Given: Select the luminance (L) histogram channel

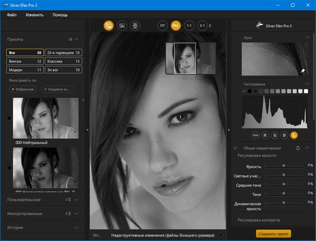Looking at the screenshot, I should (x=294, y=134).
